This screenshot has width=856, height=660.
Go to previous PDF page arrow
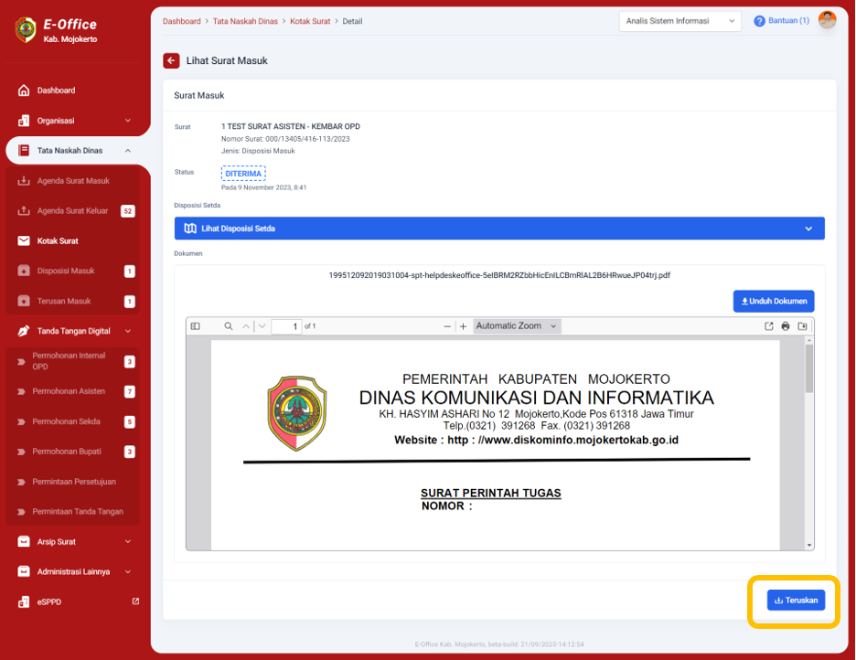point(246,326)
